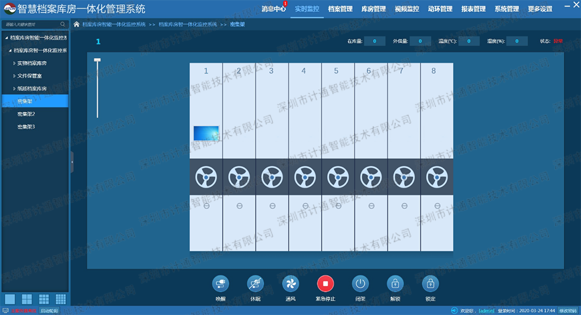Switch to the sixteen-pane grid layout
Viewport: 581px width, 315px height.
click(60, 299)
